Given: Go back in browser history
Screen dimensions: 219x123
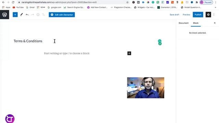Looking at the screenshot, I should pos(3,2).
